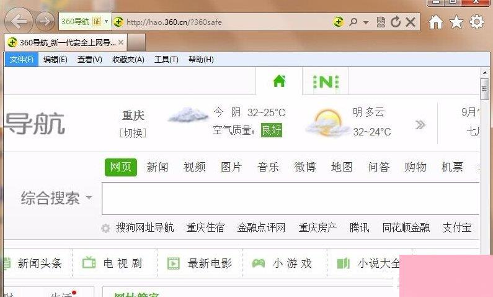Open the 360导航 certificate dropdown arrow

(x=106, y=21)
